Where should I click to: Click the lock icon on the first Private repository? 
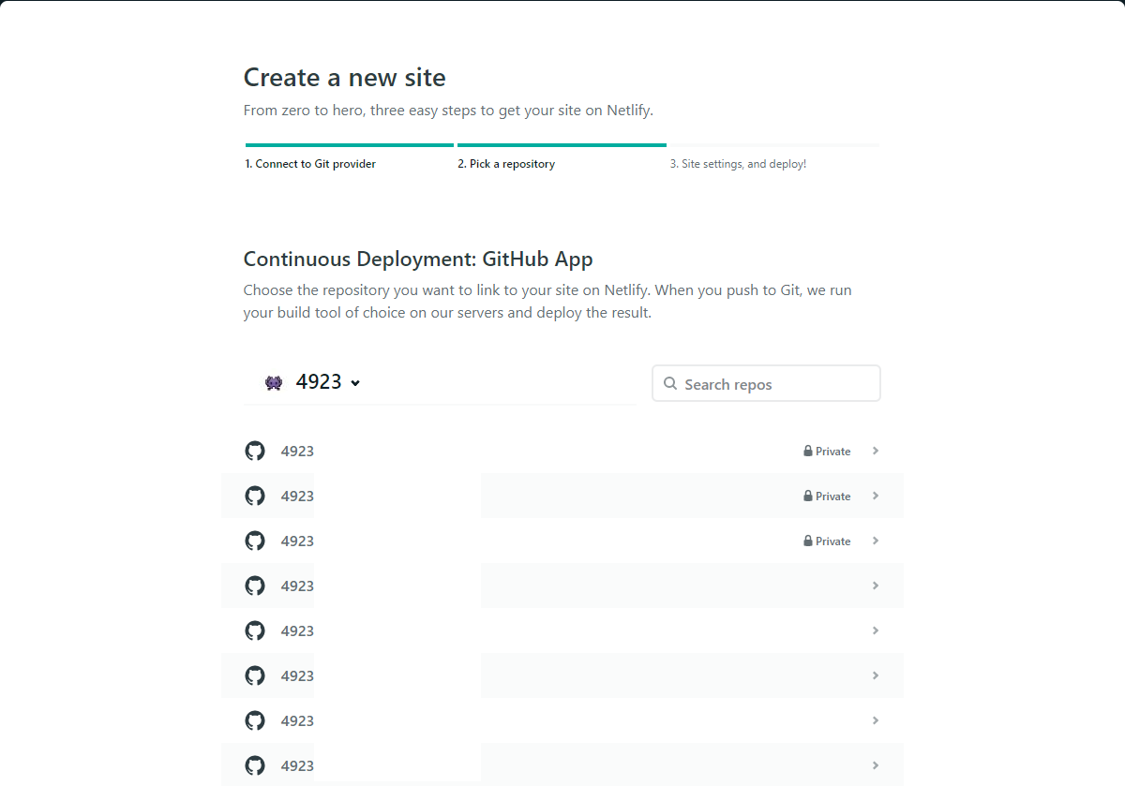click(807, 451)
